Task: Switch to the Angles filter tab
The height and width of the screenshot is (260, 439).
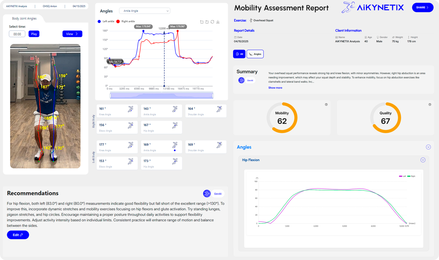Action: point(255,54)
